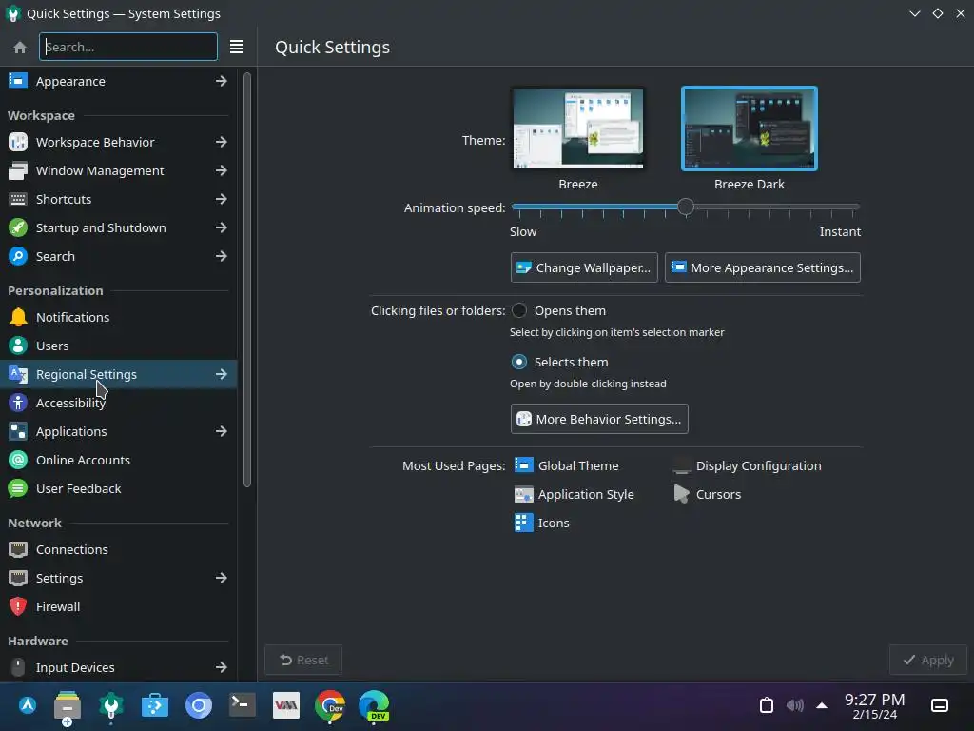Click the Window Management icon
This screenshot has height=731, width=974.
tap(18, 170)
